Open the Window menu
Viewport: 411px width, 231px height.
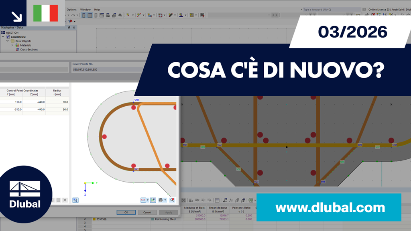click(85, 10)
